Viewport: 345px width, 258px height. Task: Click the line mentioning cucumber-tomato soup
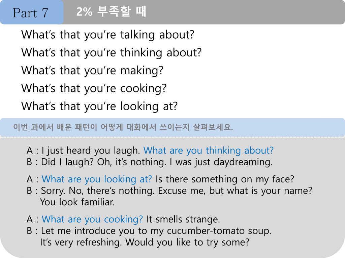tap(156, 231)
